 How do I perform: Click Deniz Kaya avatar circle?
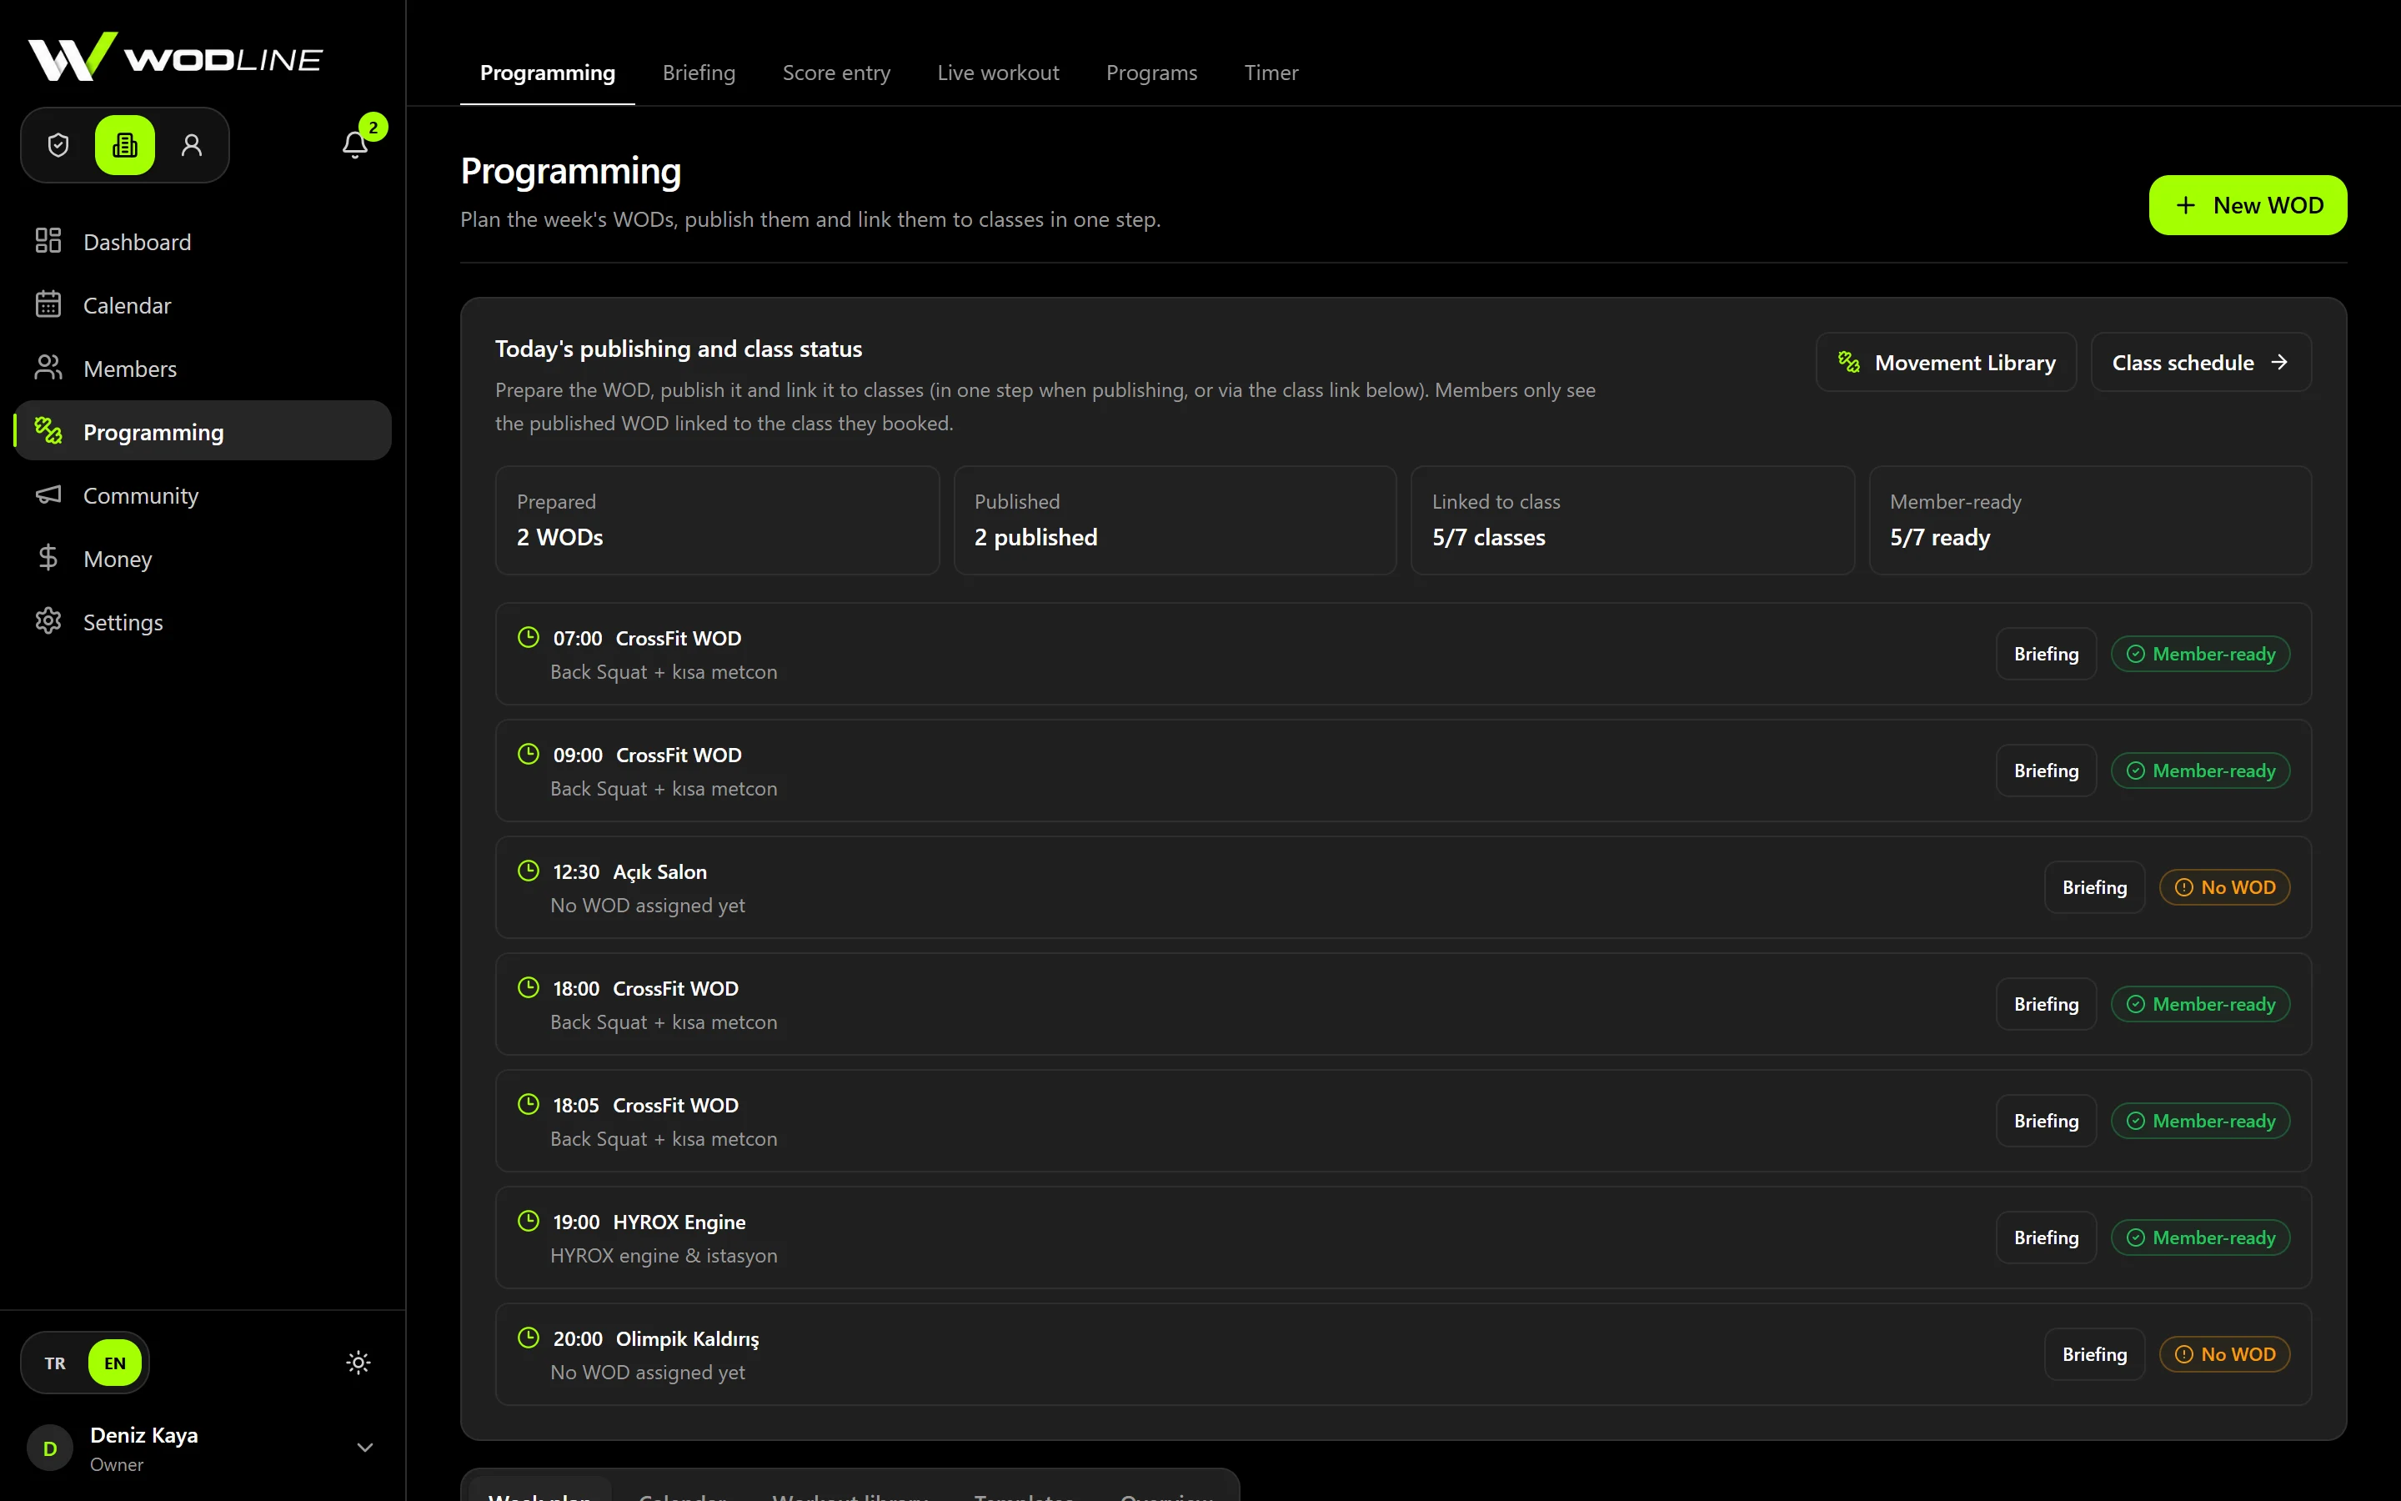50,1448
